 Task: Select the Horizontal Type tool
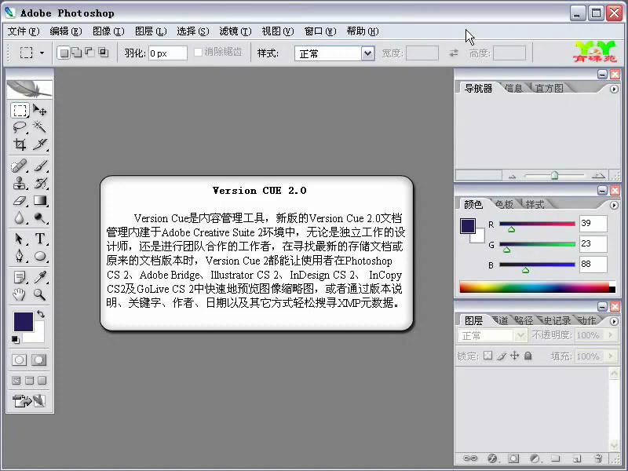click(40, 239)
